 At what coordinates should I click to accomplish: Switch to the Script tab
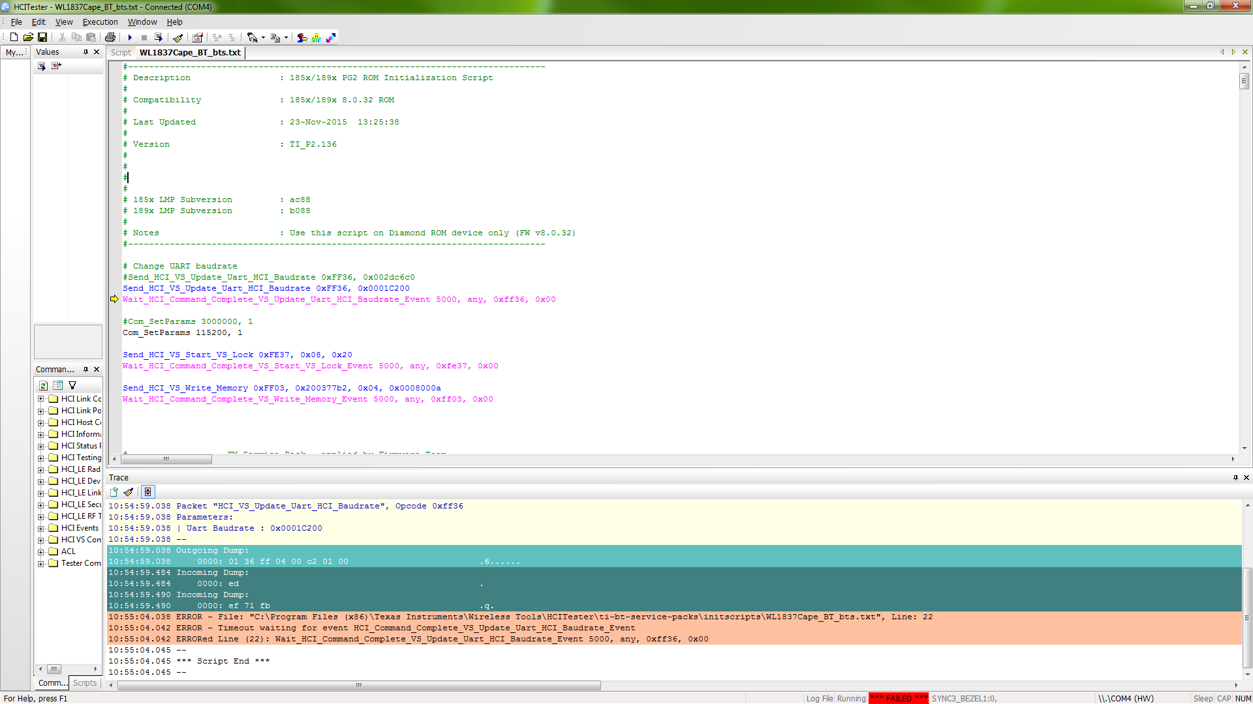pyautogui.click(x=120, y=52)
